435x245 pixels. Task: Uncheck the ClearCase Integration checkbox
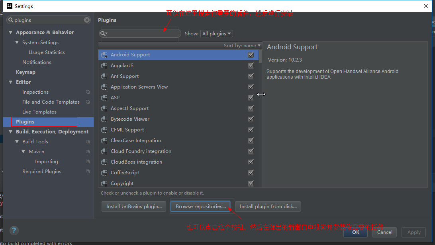coord(251,141)
